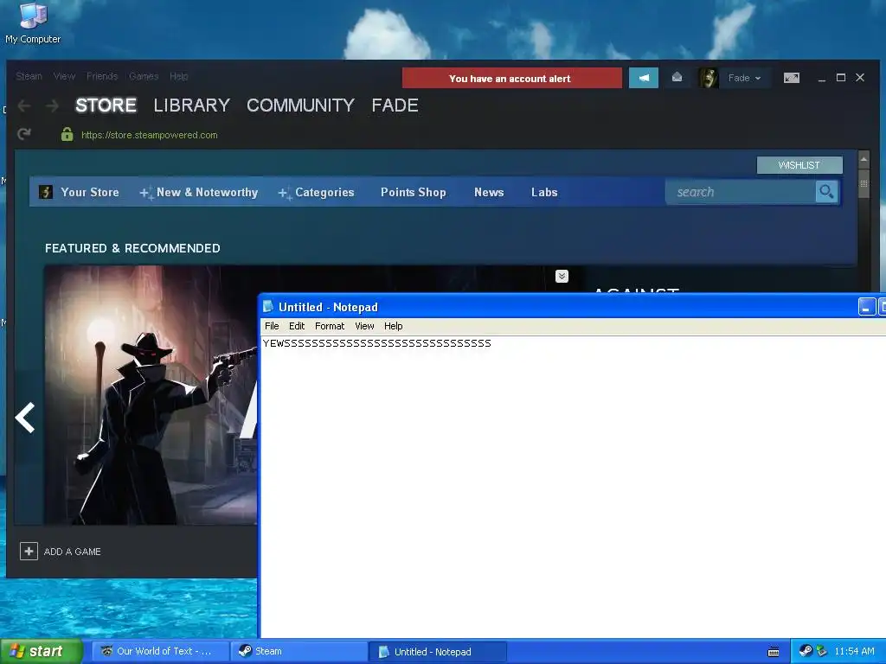The image size is (886, 664).
Task: Open My Computer desktop icon
Action: [x=33, y=22]
